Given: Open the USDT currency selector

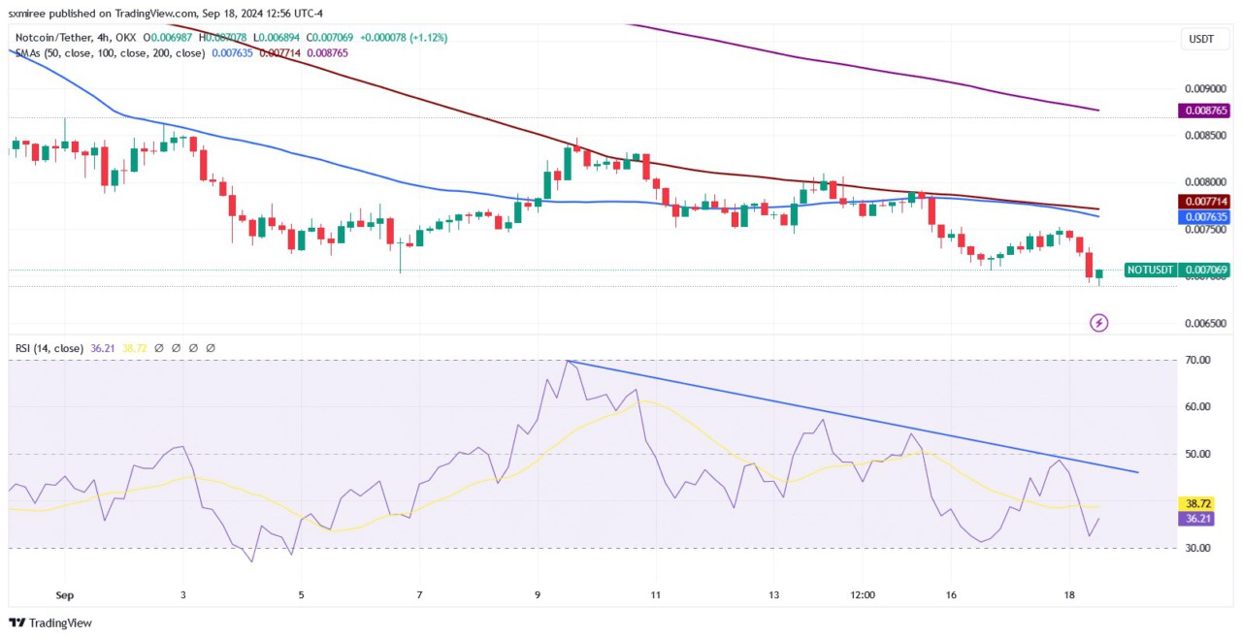Looking at the screenshot, I should (1202, 40).
